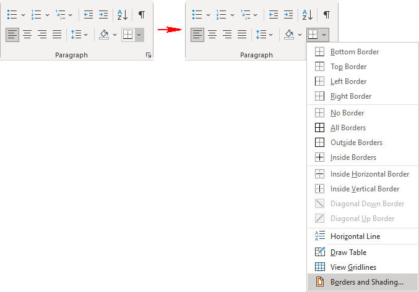
Task: Click Bullets icon in ribbon showing dialog launcher
Action: point(12,14)
